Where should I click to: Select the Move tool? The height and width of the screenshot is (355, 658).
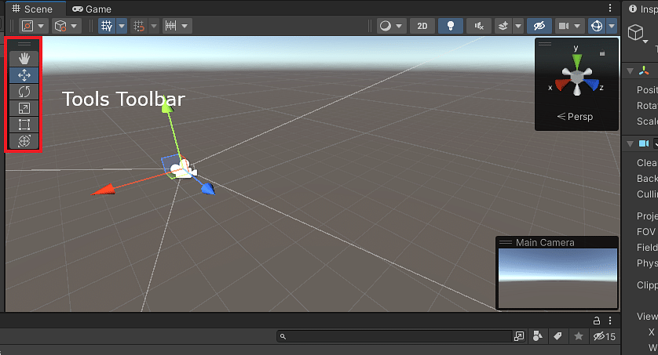tap(24, 75)
